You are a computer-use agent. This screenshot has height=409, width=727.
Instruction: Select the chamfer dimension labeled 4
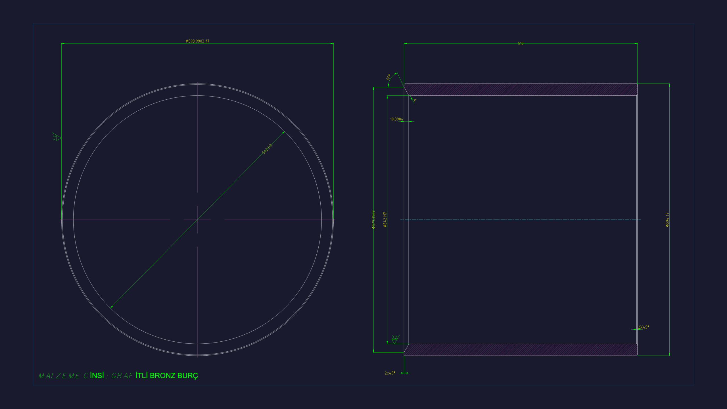[x=415, y=100]
